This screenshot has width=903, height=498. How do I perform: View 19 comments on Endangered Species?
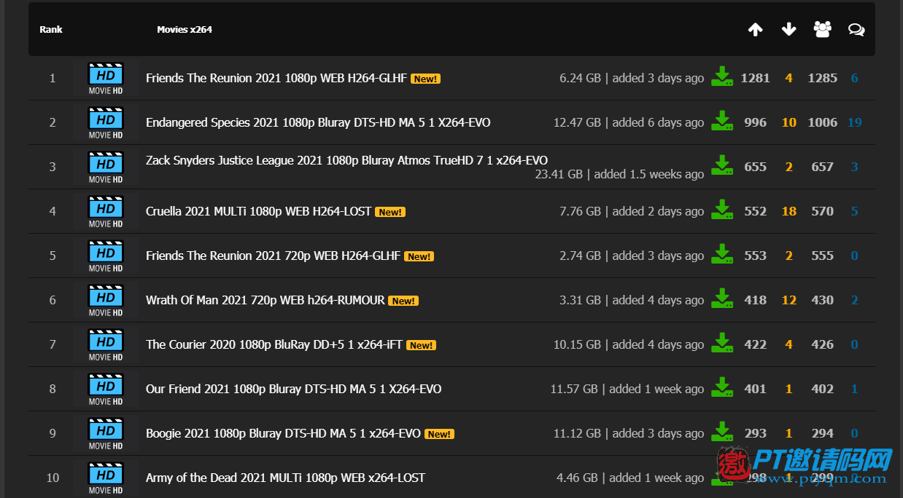(854, 122)
